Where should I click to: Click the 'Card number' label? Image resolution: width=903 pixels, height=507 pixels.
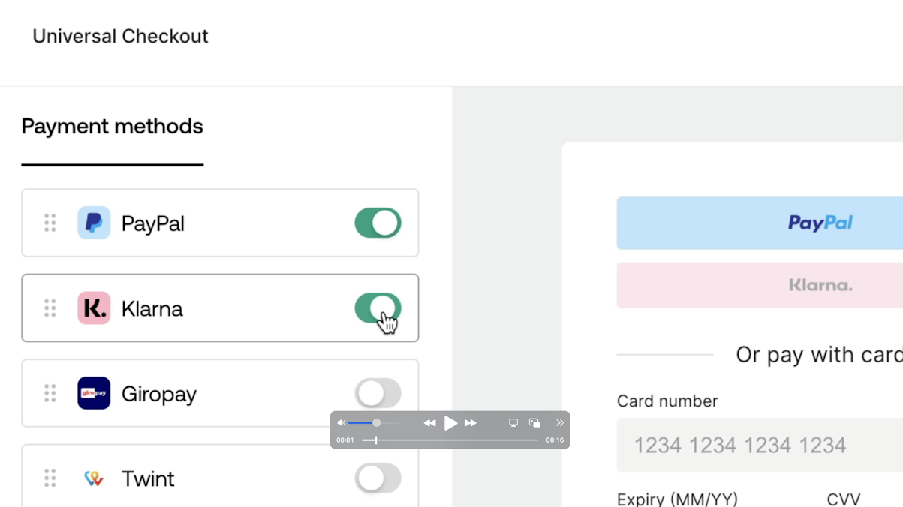pyautogui.click(x=667, y=401)
